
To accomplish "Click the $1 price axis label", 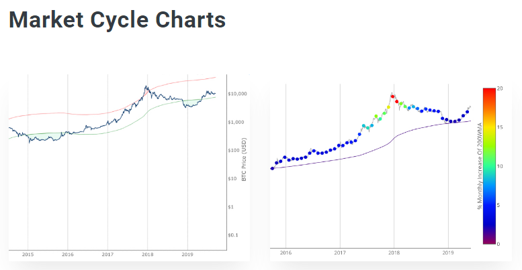I will (232, 206).
